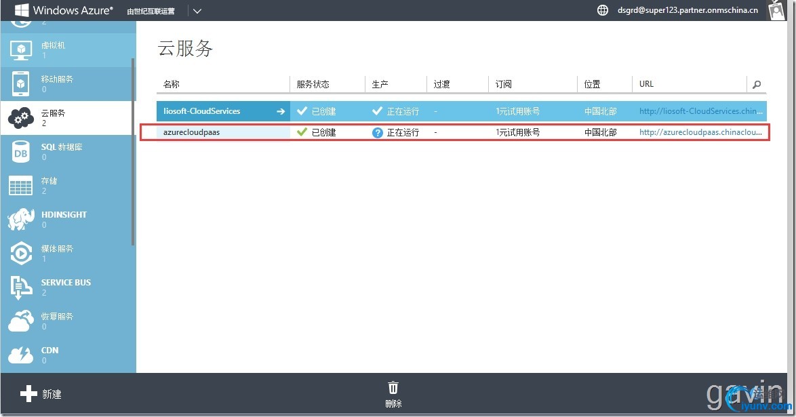The height and width of the screenshot is (417, 796).
Task: Click the account avatar icon
Action: [x=777, y=10]
